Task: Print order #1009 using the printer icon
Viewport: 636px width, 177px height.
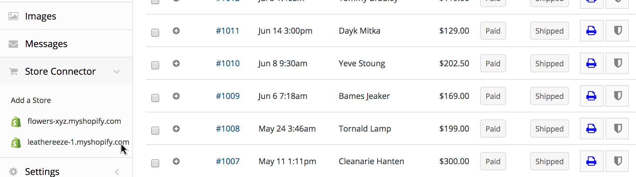Action: point(591,96)
